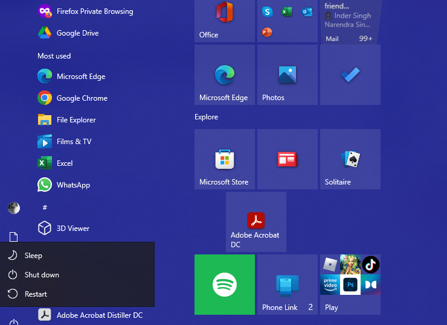Open the Solitaire tile
The image size is (447, 325).
(x=350, y=159)
